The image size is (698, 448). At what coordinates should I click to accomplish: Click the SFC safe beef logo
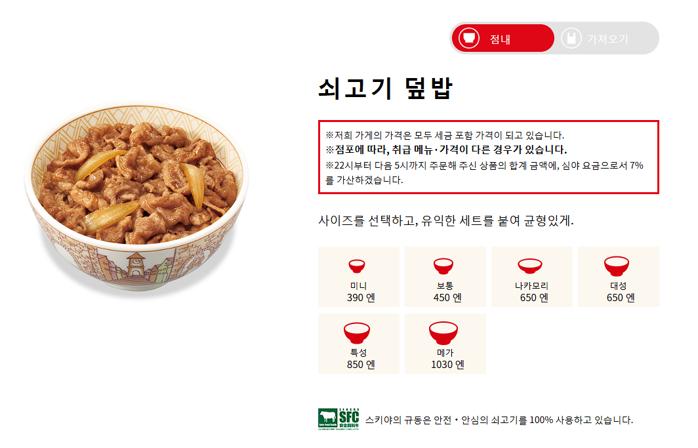339,418
